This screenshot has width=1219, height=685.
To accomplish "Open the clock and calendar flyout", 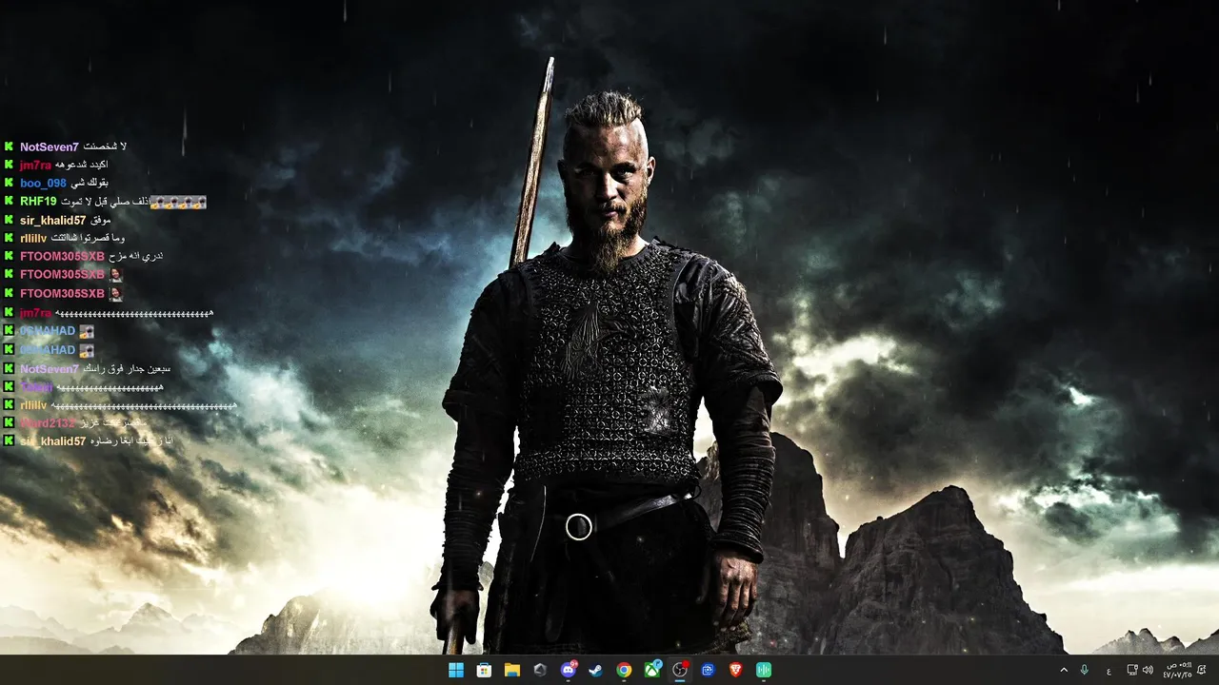I will (x=1176, y=670).
